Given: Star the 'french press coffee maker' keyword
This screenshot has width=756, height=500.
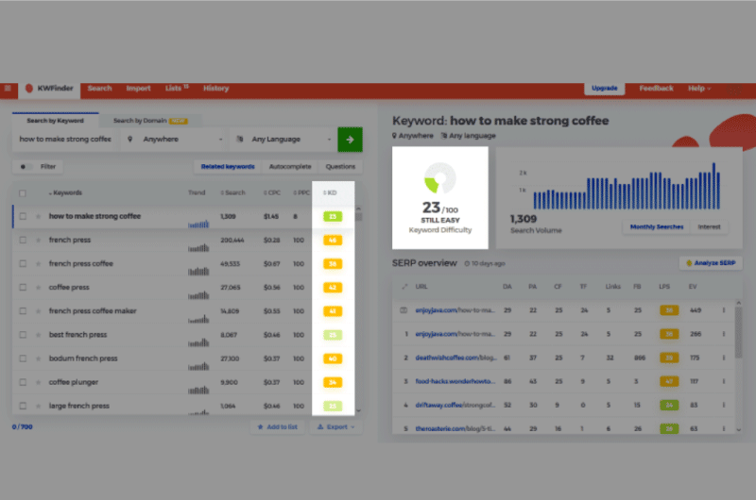Looking at the screenshot, I should coord(38,311).
